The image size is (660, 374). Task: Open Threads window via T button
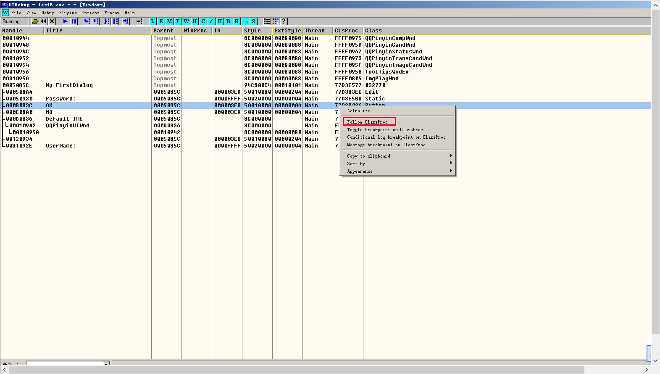click(178, 21)
